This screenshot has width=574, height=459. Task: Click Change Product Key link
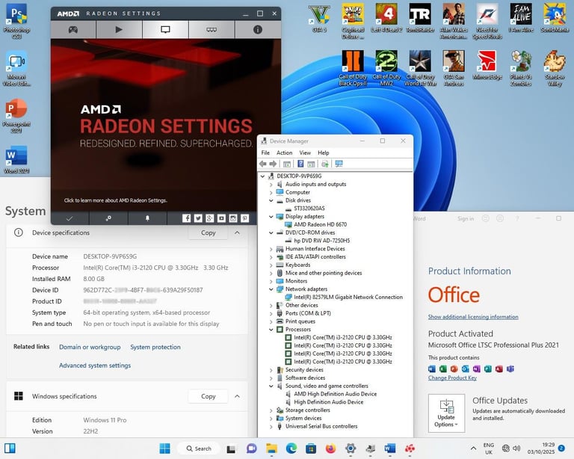click(452, 378)
